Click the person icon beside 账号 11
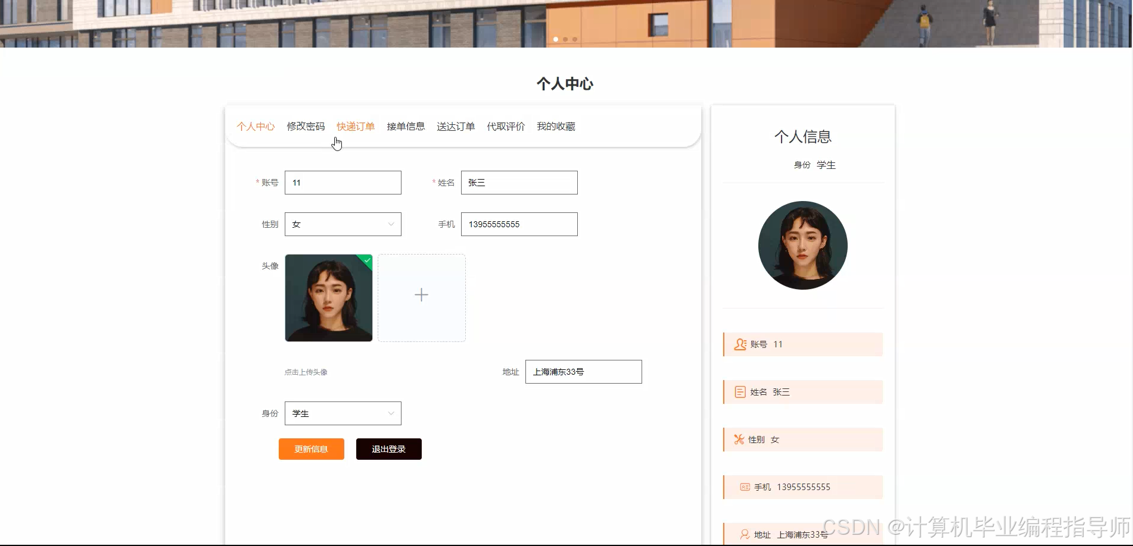Image resolution: width=1133 pixels, height=546 pixels. click(x=740, y=344)
